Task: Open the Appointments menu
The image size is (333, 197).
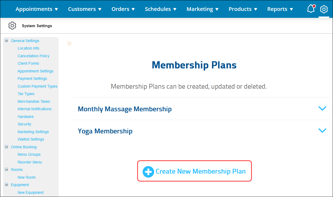Action: [37, 9]
